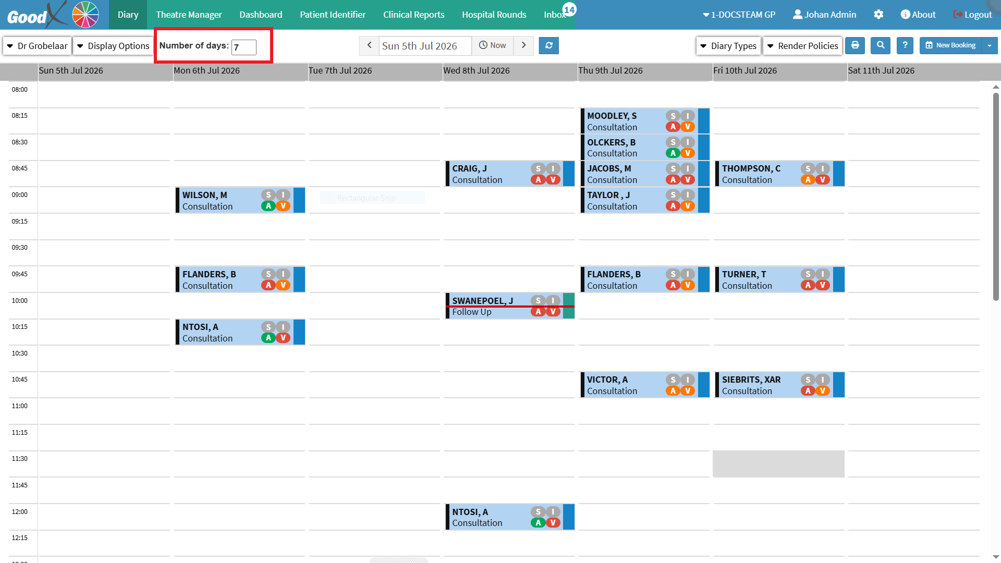Image resolution: width=1001 pixels, height=563 pixels.
Task: Open the About link
Action: pyautogui.click(x=918, y=15)
